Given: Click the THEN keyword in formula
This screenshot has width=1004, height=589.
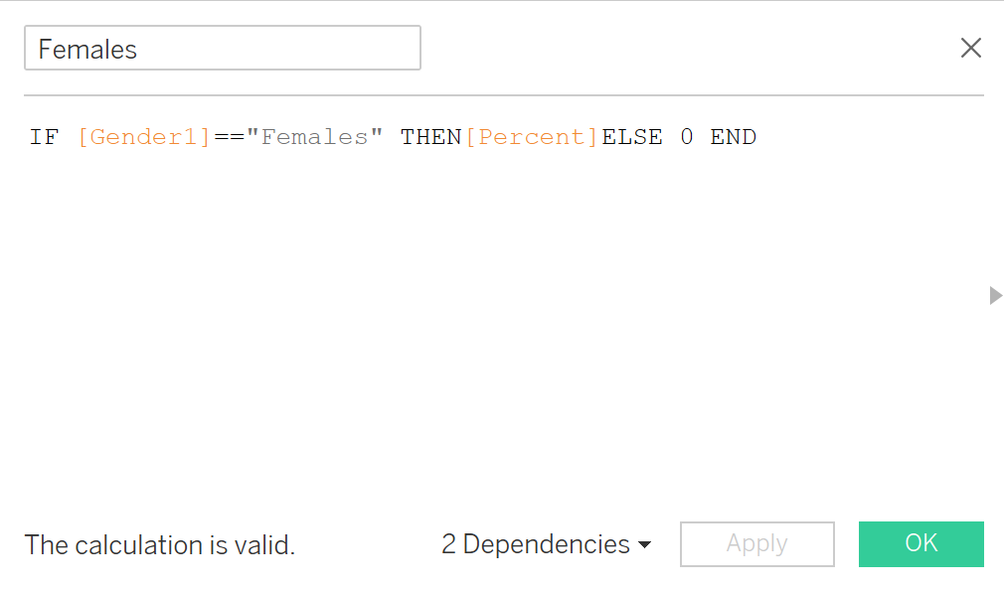Looking at the screenshot, I should click(430, 137).
